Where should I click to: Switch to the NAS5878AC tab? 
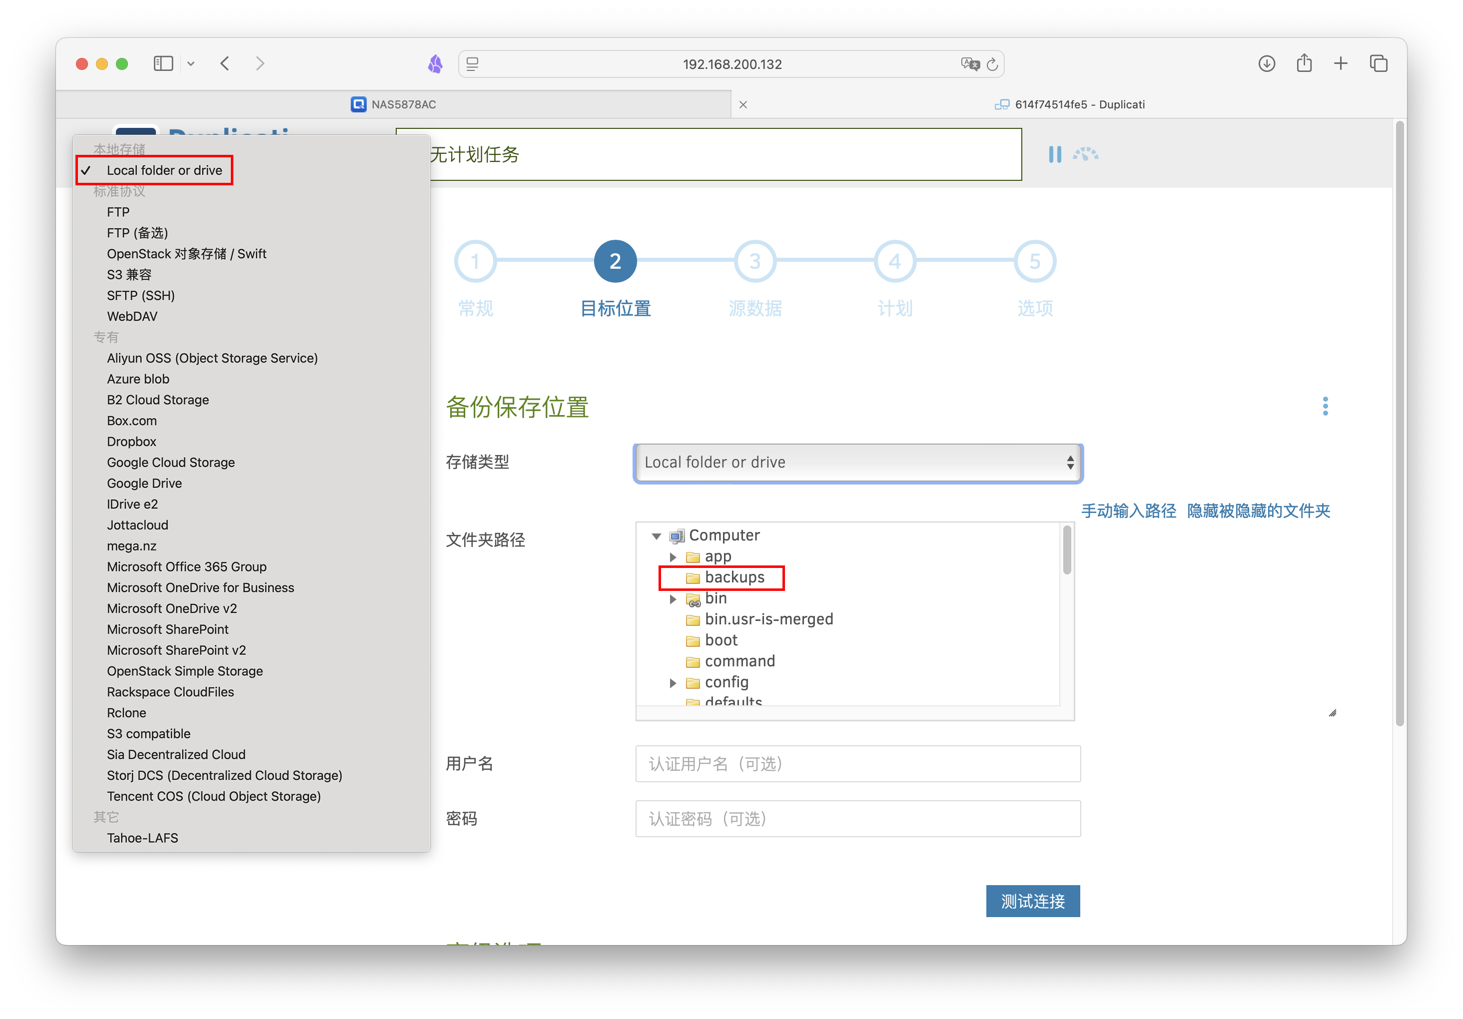coord(393,104)
